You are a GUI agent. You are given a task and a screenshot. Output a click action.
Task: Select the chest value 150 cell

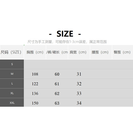pos(35,103)
